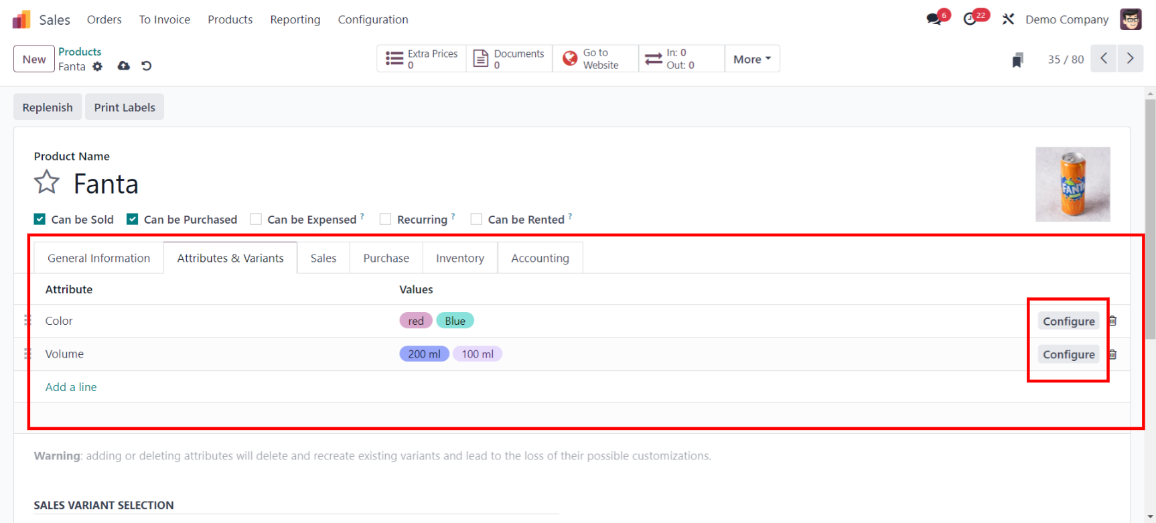
Task: Click the 200 ml value tag
Action: point(425,354)
